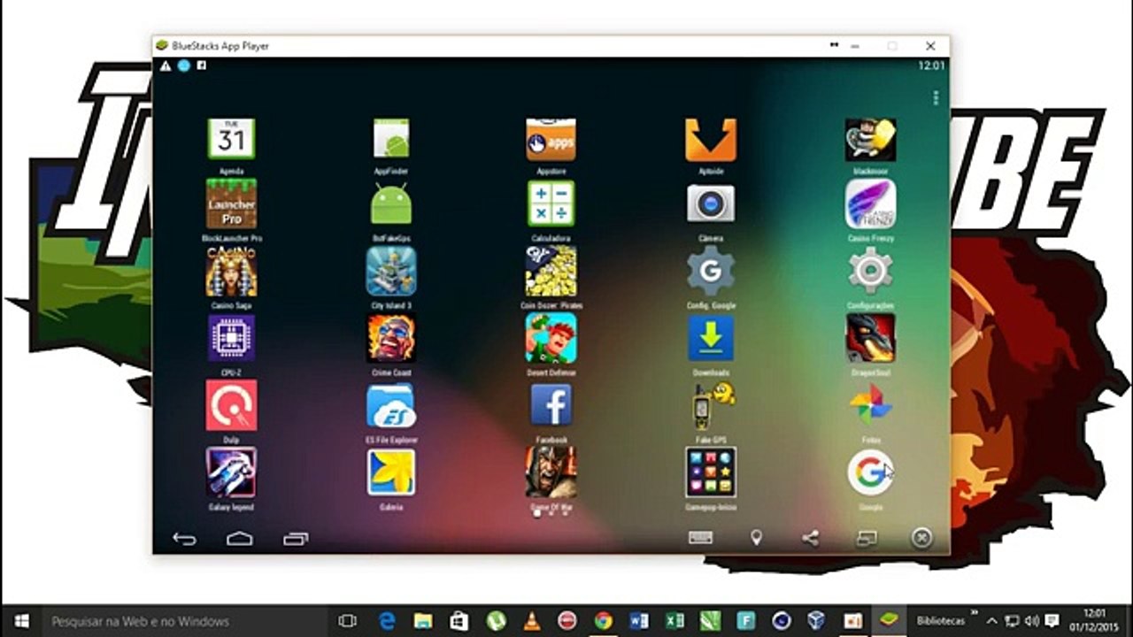Launch AppFinder app
Image resolution: width=1133 pixels, height=637 pixels.
pos(391,139)
